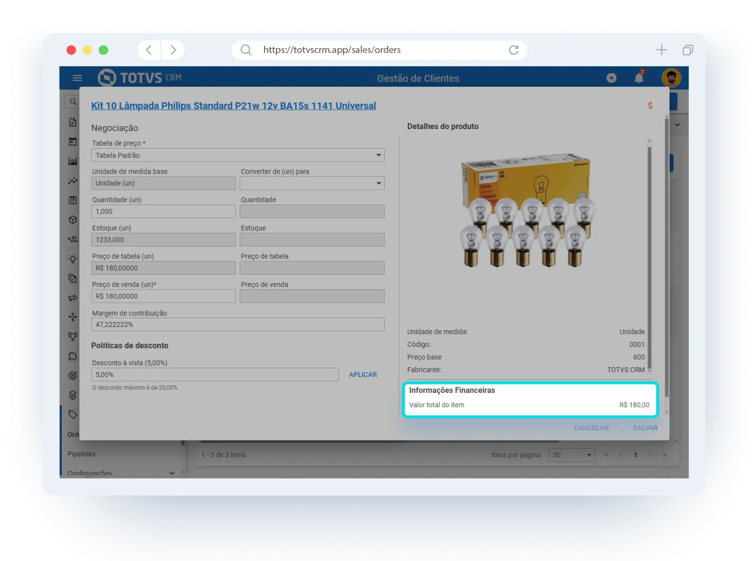Viewport: 756px width, 561px height.
Task: Open the add people icon in sidebar
Action: point(73,239)
